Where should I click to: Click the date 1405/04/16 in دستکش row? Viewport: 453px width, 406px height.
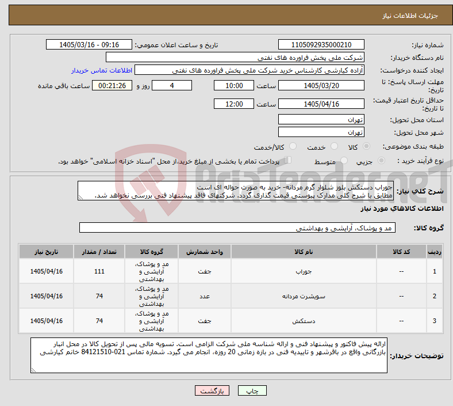[46, 321]
